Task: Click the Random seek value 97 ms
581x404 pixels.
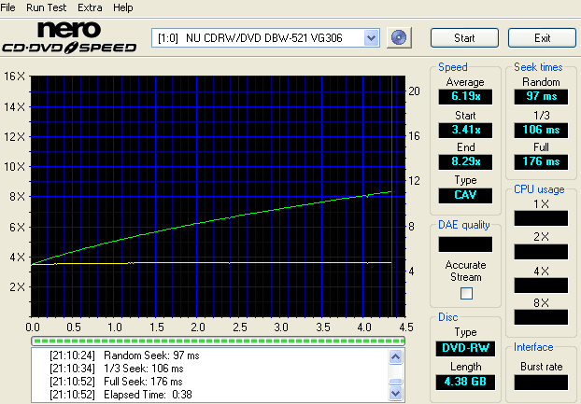Action: coord(541,96)
